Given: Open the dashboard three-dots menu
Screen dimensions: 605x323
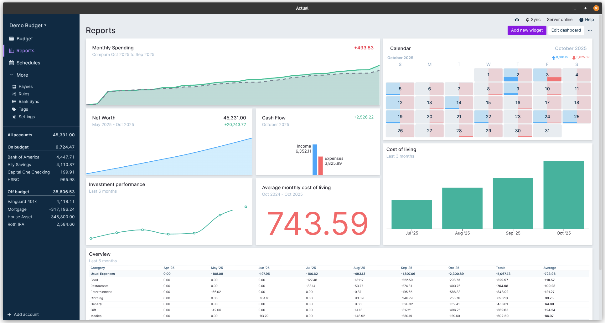Looking at the screenshot, I should coord(590,30).
